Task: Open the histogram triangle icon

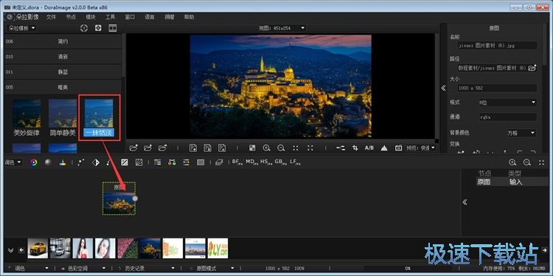Action: [x=384, y=148]
